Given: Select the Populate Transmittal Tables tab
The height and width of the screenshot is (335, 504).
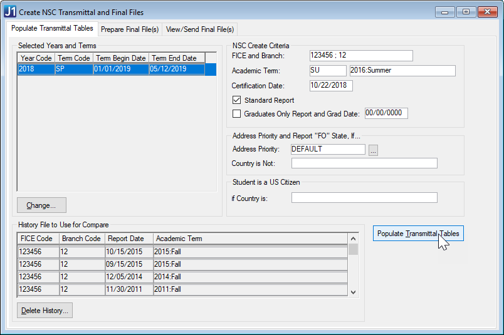Looking at the screenshot, I should pyautogui.click(x=53, y=29).
